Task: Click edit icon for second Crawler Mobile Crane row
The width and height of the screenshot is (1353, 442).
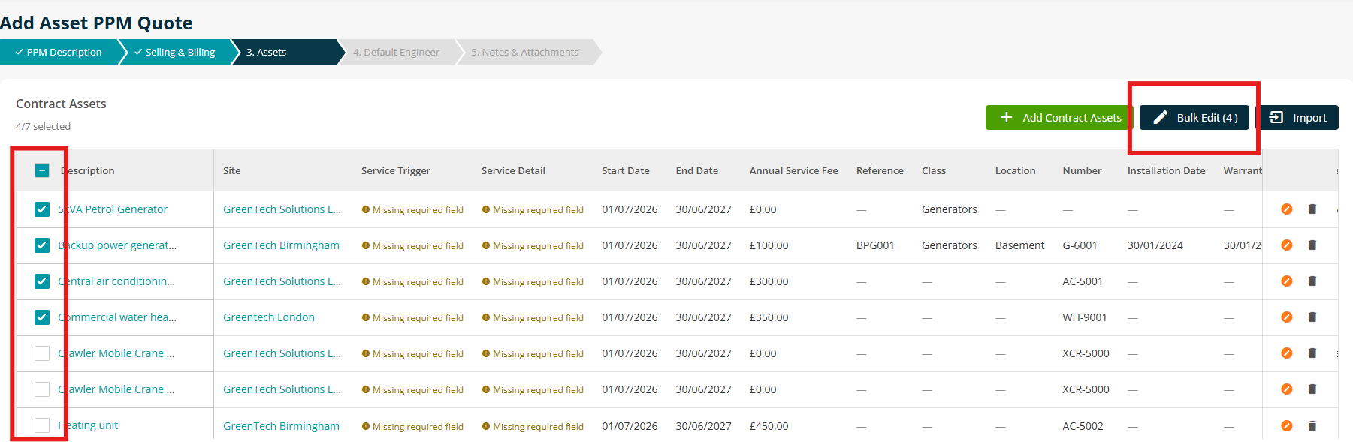Action: (x=1286, y=389)
